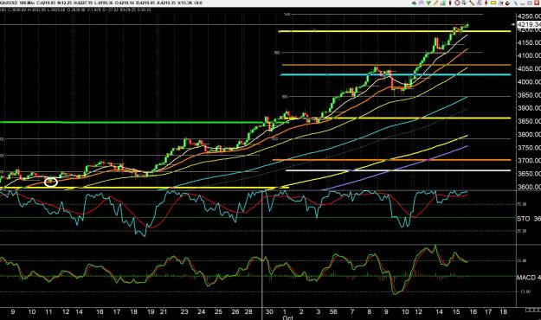Click the green downward arrow toolbar icon

pyautogui.click(x=428, y=3)
